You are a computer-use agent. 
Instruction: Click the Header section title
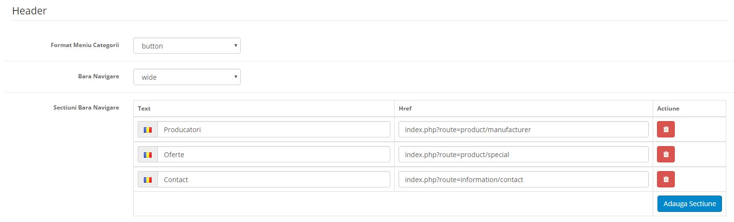(29, 11)
